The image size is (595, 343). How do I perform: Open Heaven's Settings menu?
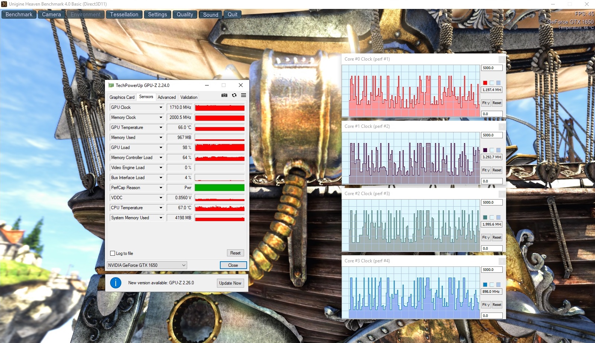pos(157,14)
